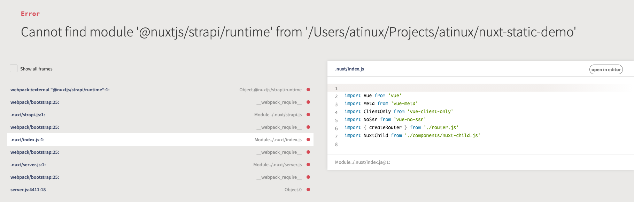
Task: Click the Object.@nuxtjs/strapi/runtime label
Action: click(x=270, y=90)
